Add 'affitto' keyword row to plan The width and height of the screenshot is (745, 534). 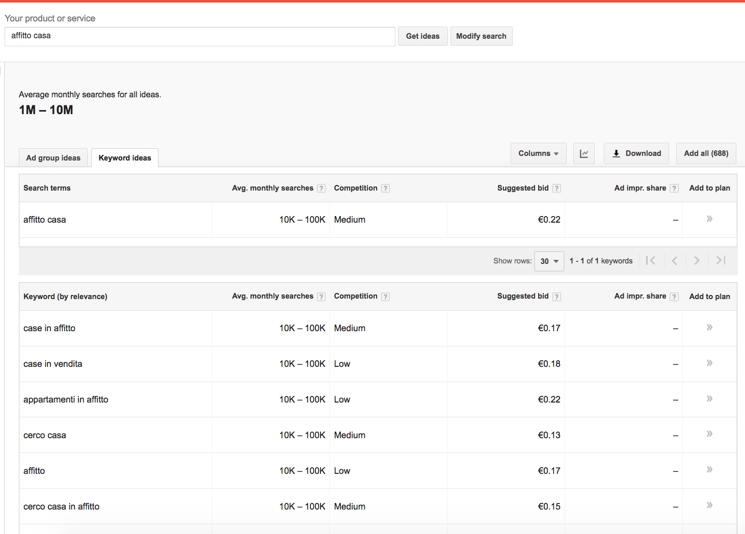pyautogui.click(x=709, y=469)
